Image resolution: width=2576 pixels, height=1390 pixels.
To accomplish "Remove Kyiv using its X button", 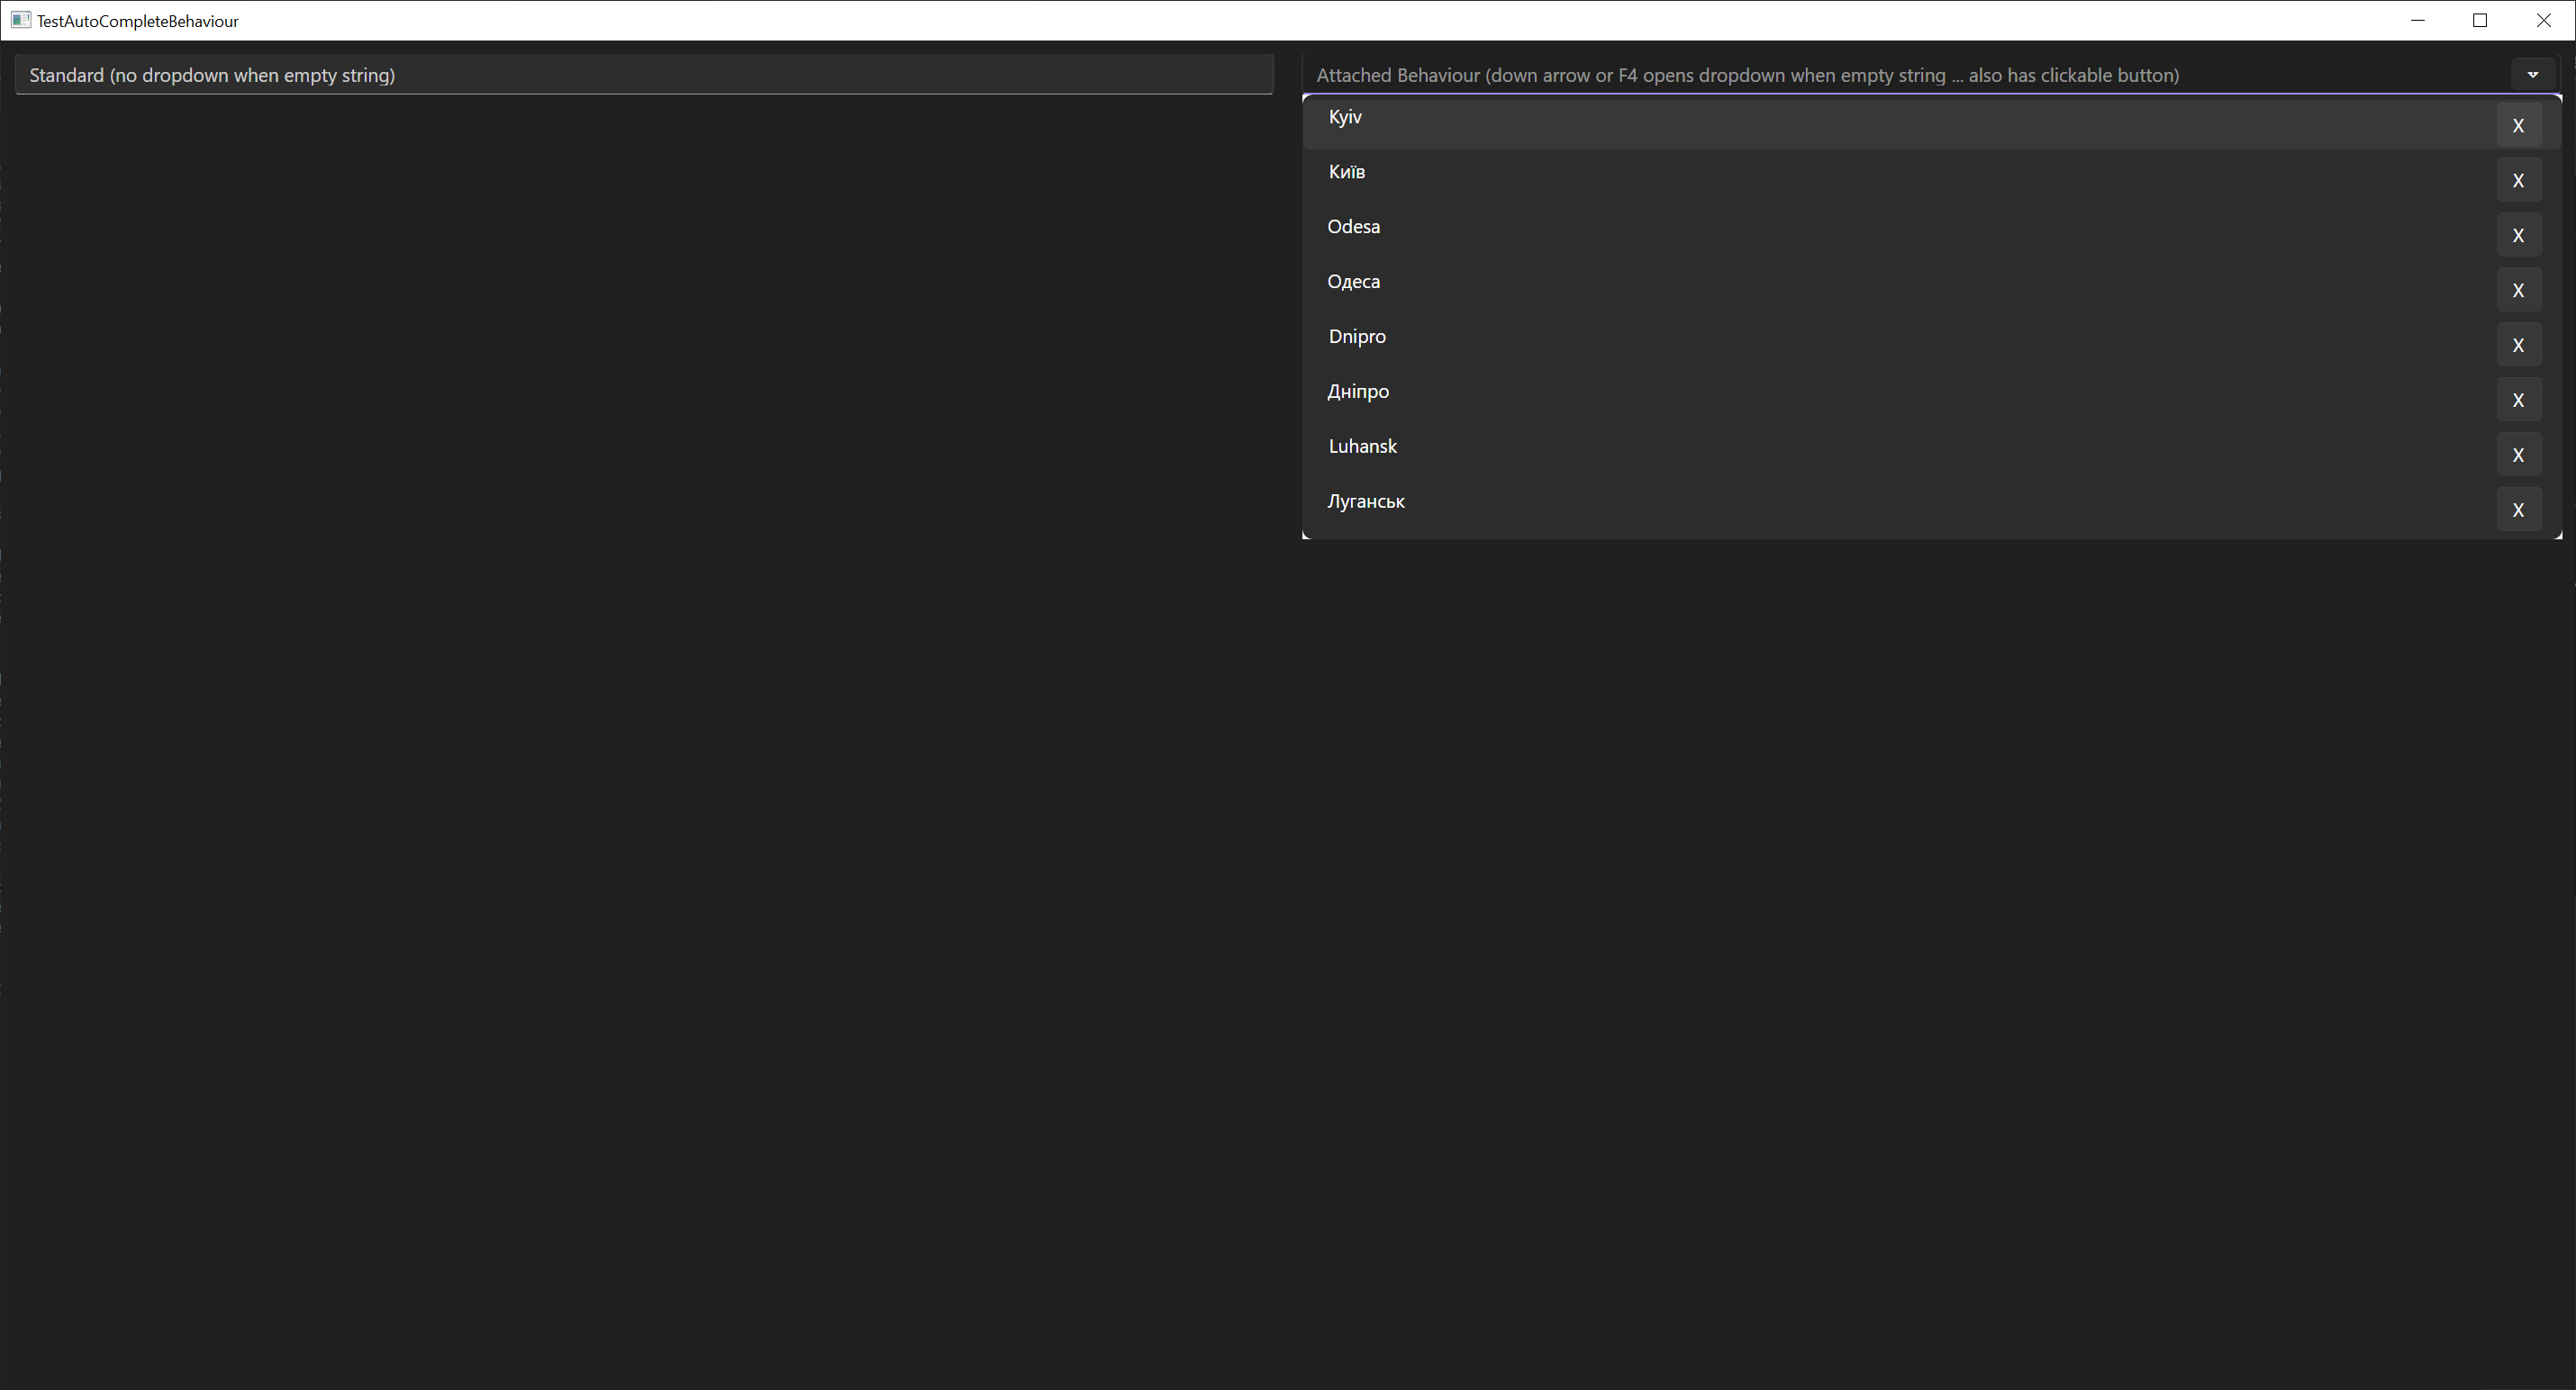I will click(x=2519, y=126).
